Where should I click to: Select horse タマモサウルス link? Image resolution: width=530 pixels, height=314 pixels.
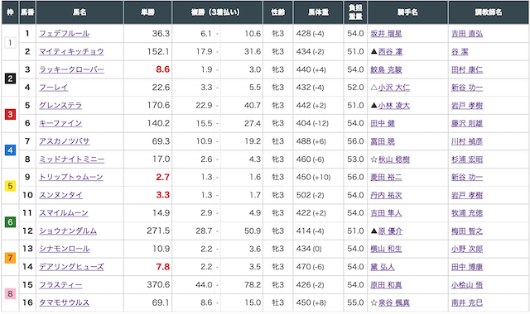pyautogui.click(x=65, y=302)
